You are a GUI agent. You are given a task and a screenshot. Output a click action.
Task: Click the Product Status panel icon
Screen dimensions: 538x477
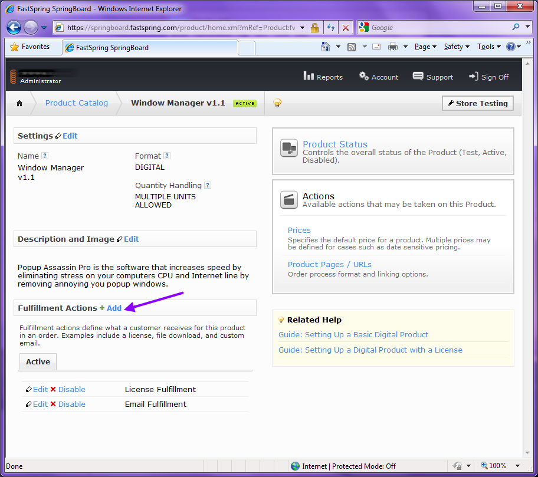coord(289,148)
